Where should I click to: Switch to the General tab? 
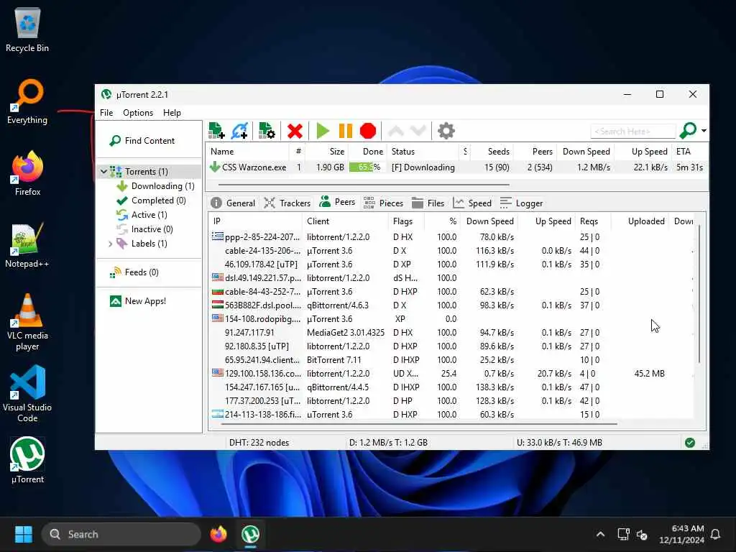point(234,203)
